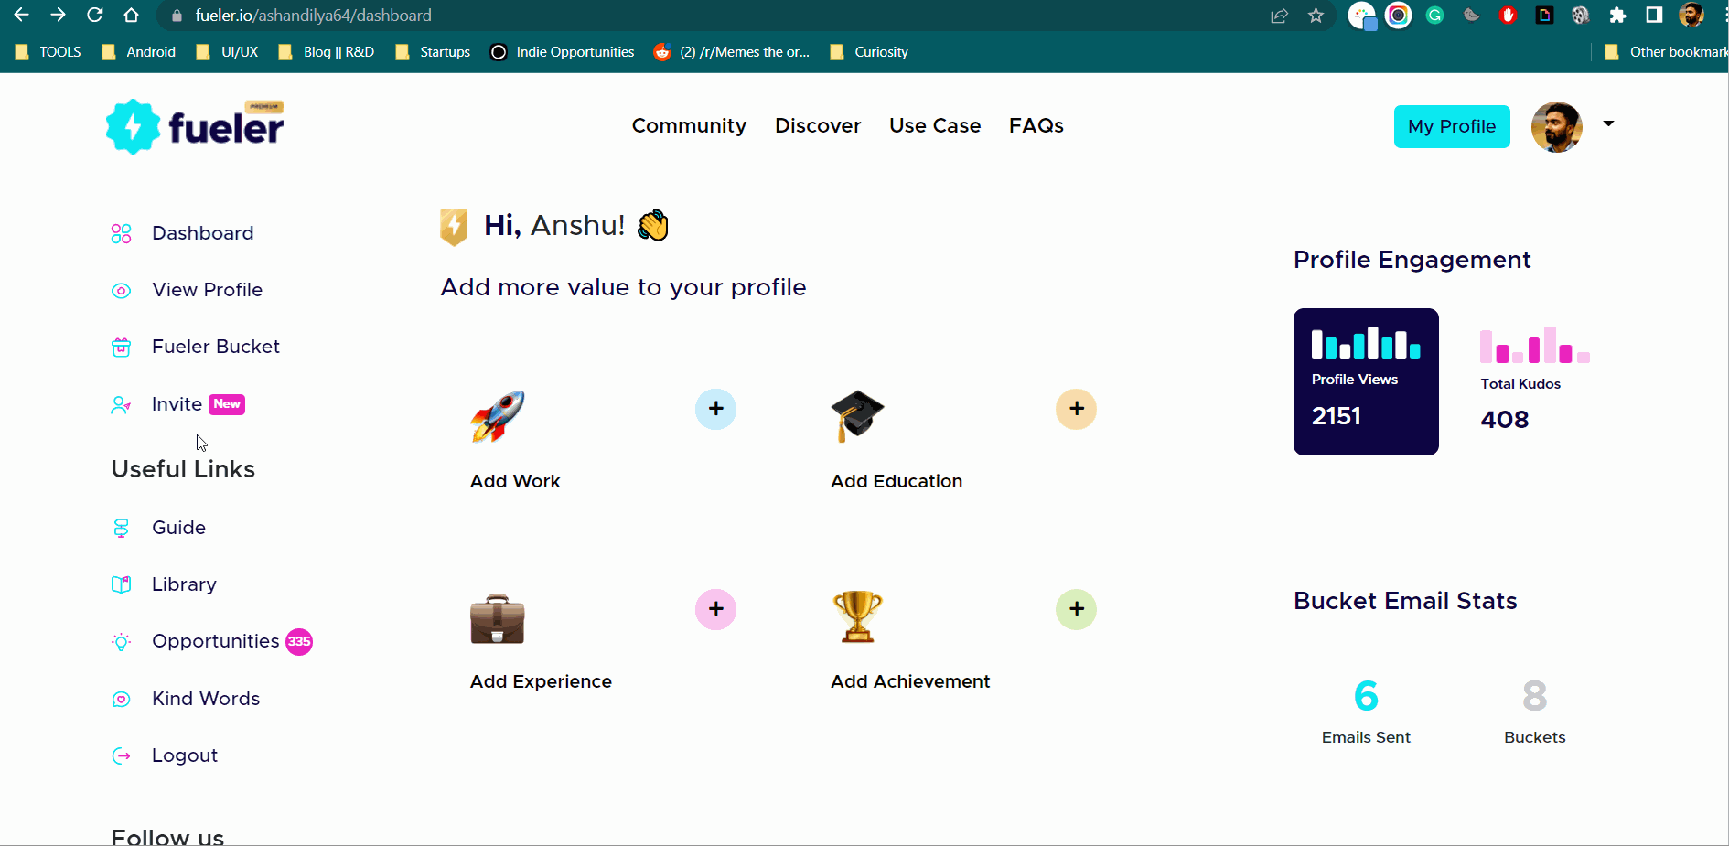
Task: Click the dashboard URL address bar
Action: [311, 15]
